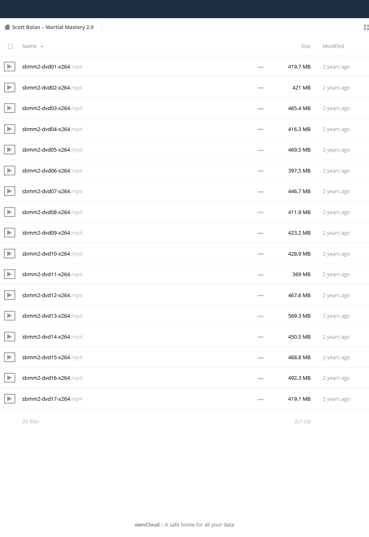Click the video icon beside sbmm2-dvd13-x264.mp4
Image resolution: width=369 pixels, height=537 pixels.
tap(10, 316)
